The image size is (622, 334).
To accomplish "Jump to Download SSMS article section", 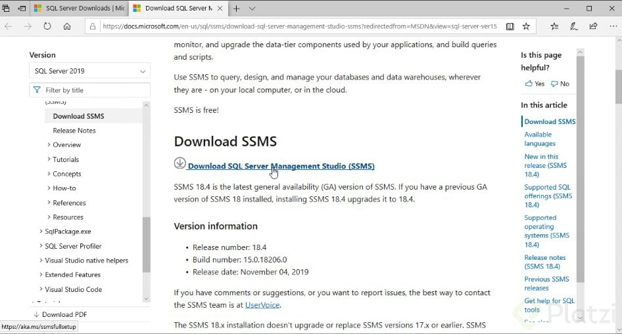I will coord(550,122).
